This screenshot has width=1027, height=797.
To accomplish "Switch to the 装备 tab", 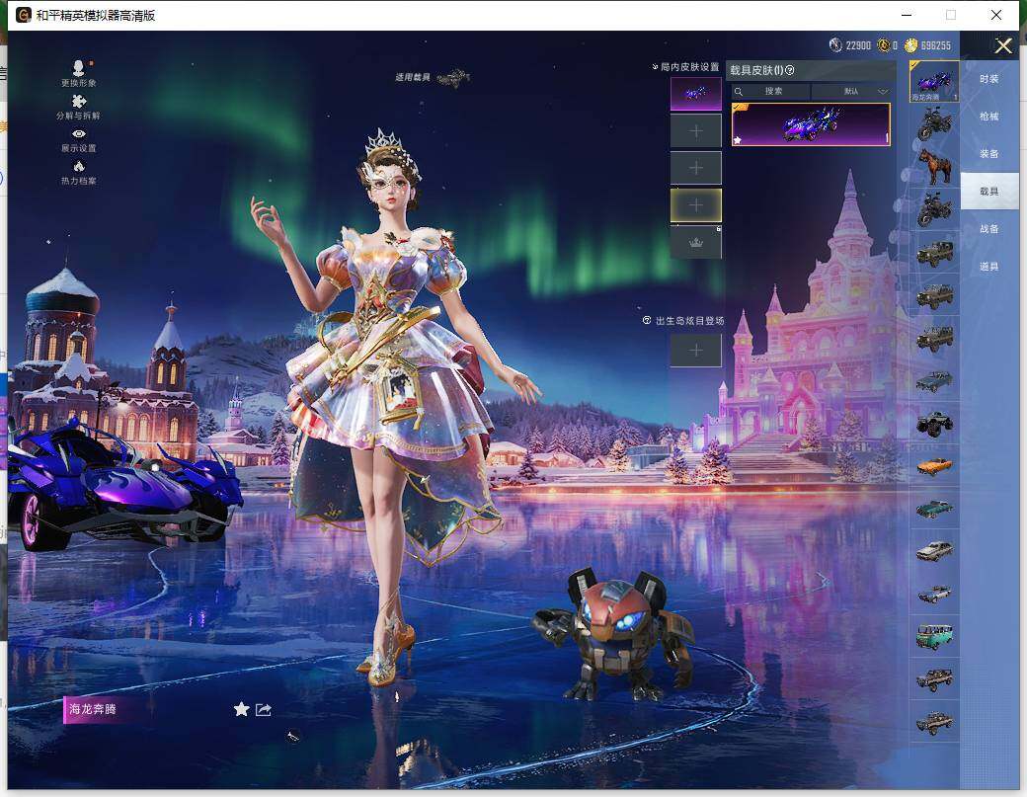I will (x=989, y=153).
